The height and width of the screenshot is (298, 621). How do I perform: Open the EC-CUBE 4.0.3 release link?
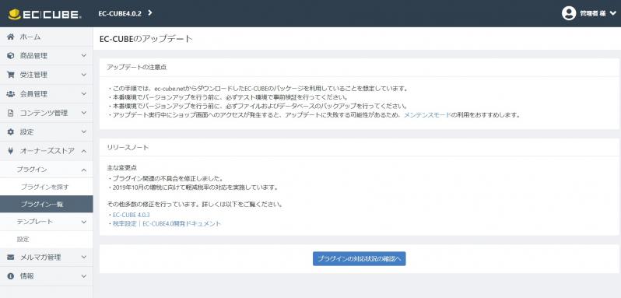click(131, 215)
